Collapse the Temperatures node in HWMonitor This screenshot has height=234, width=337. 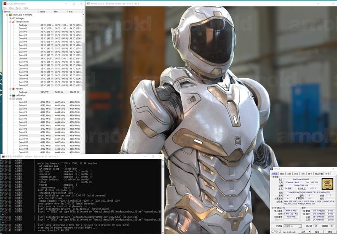10,22
